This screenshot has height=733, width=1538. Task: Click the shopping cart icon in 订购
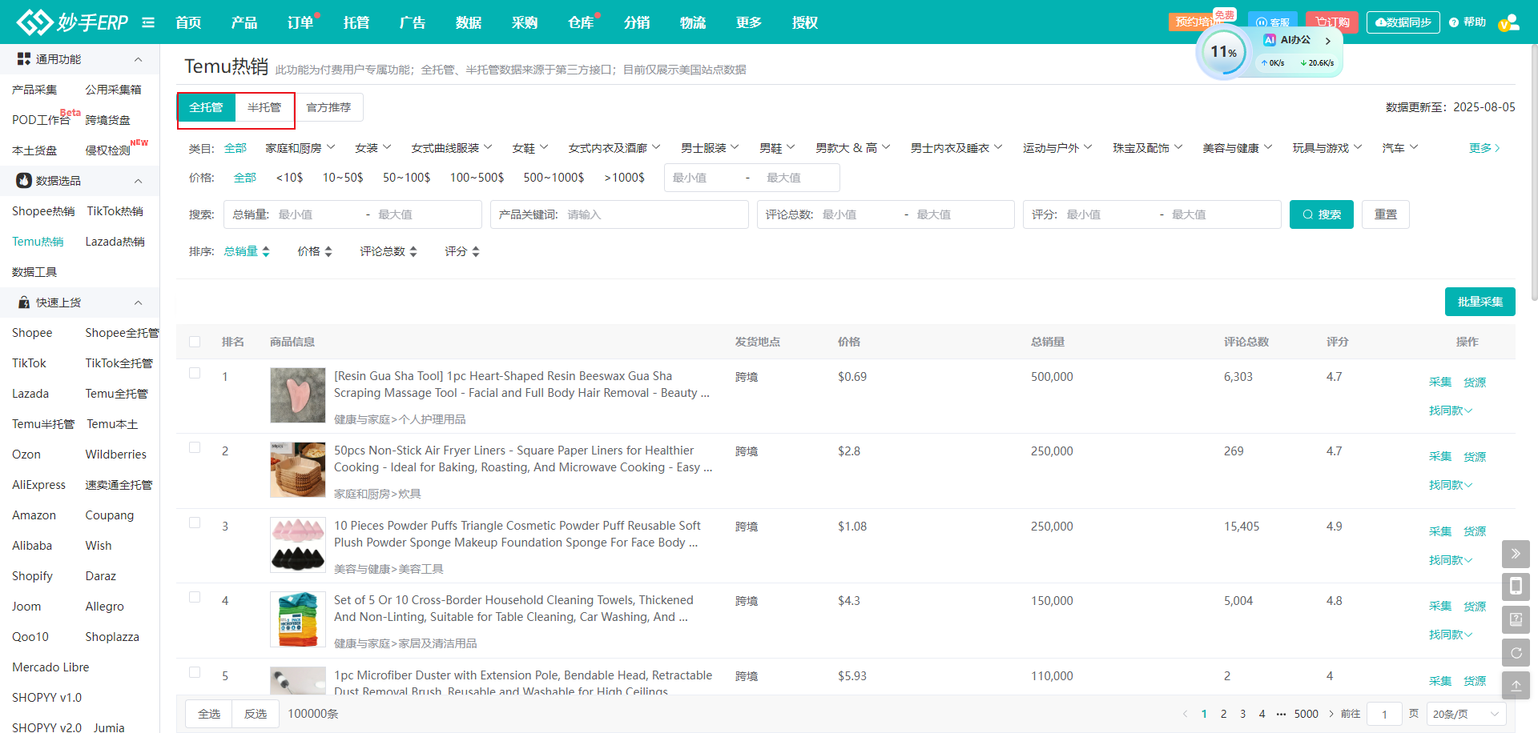1320,22
